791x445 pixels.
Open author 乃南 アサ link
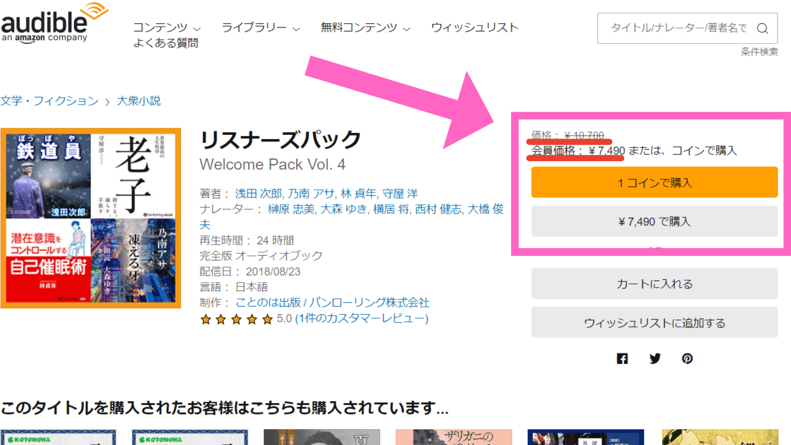(x=311, y=194)
